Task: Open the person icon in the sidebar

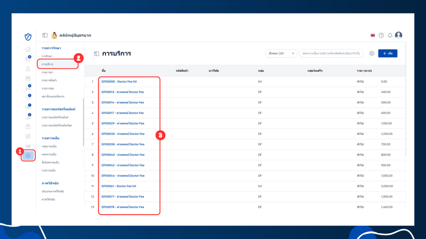Action: point(28,68)
